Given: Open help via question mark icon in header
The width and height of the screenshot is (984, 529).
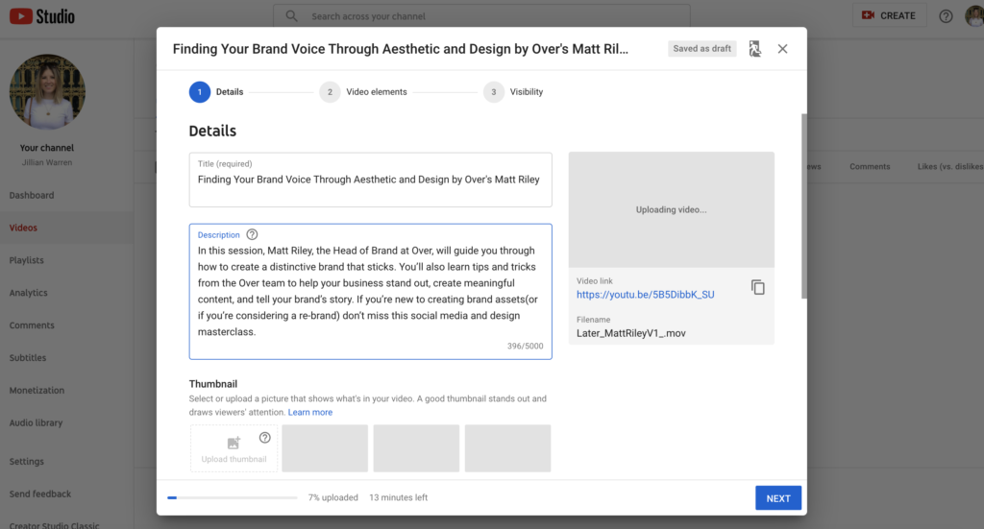Looking at the screenshot, I should [946, 16].
